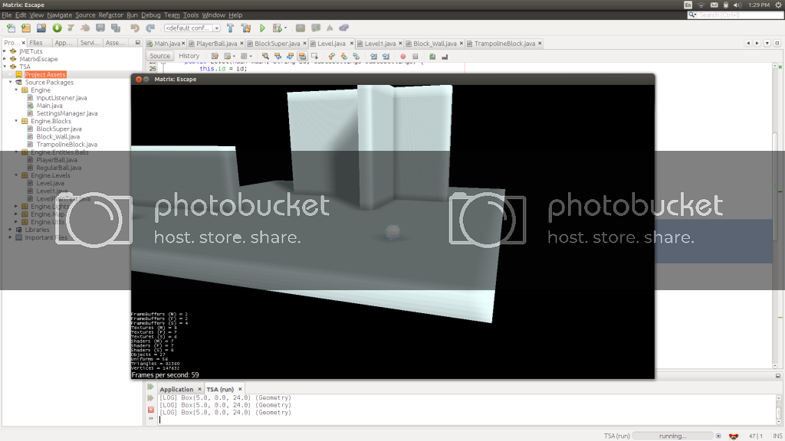Select the Application output tab

pyautogui.click(x=176, y=390)
